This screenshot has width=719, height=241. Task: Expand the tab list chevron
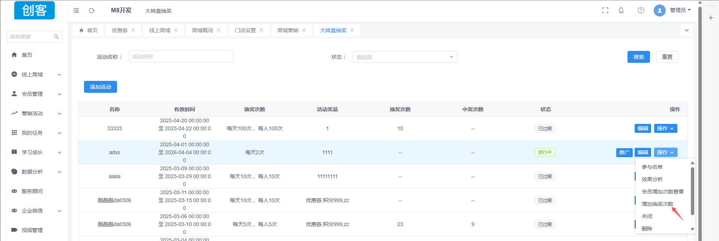pos(687,30)
